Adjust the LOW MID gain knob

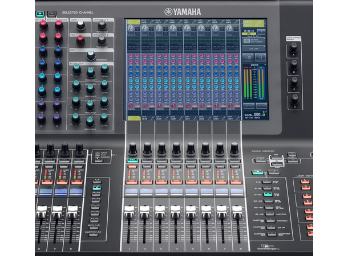[104, 102]
